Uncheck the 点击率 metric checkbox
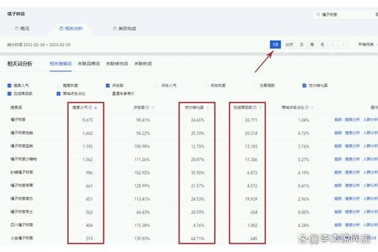The width and height of the screenshot is (378, 252). coord(107,86)
